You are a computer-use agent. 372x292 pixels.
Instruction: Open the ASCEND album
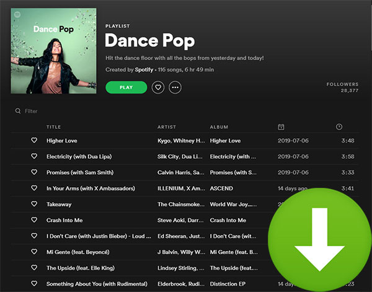221,188
